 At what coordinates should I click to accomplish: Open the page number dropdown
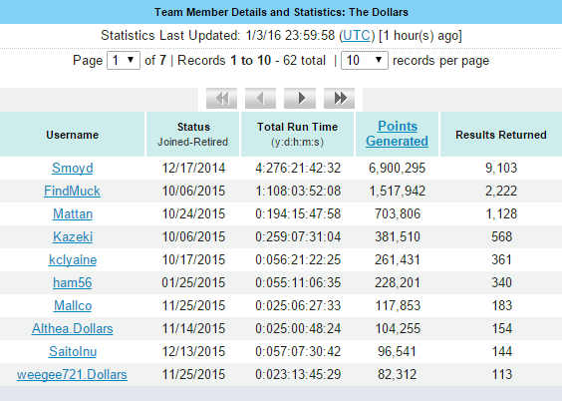click(124, 60)
